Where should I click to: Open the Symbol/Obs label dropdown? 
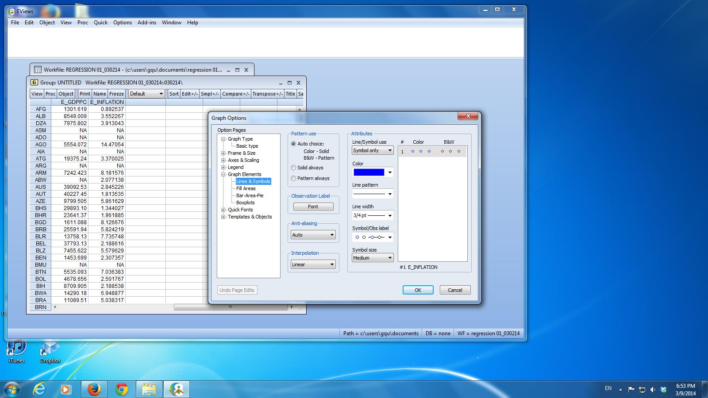coord(373,237)
